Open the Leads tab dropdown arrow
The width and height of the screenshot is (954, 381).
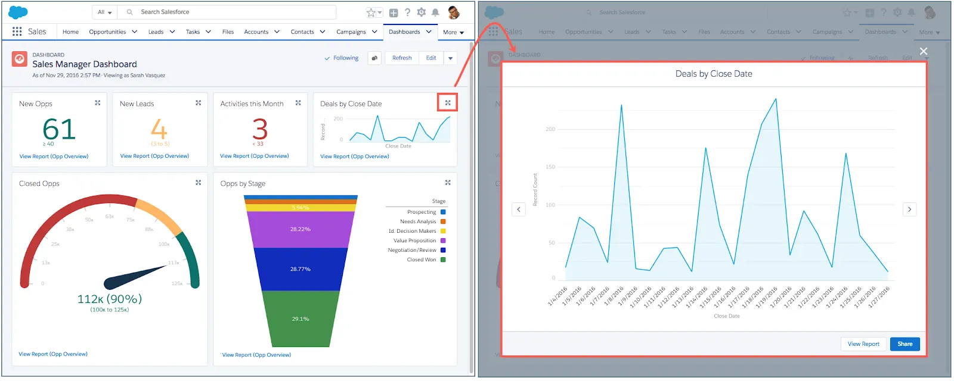[x=172, y=32]
